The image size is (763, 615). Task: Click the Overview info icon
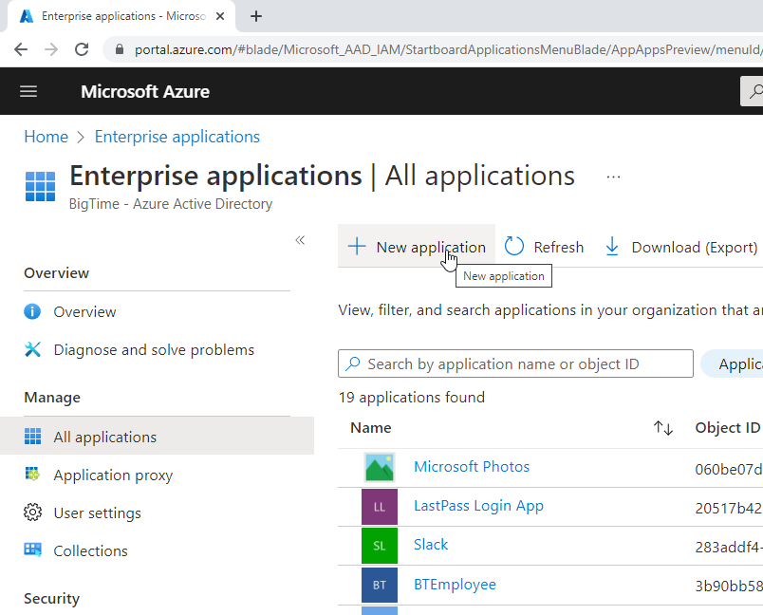point(32,311)
